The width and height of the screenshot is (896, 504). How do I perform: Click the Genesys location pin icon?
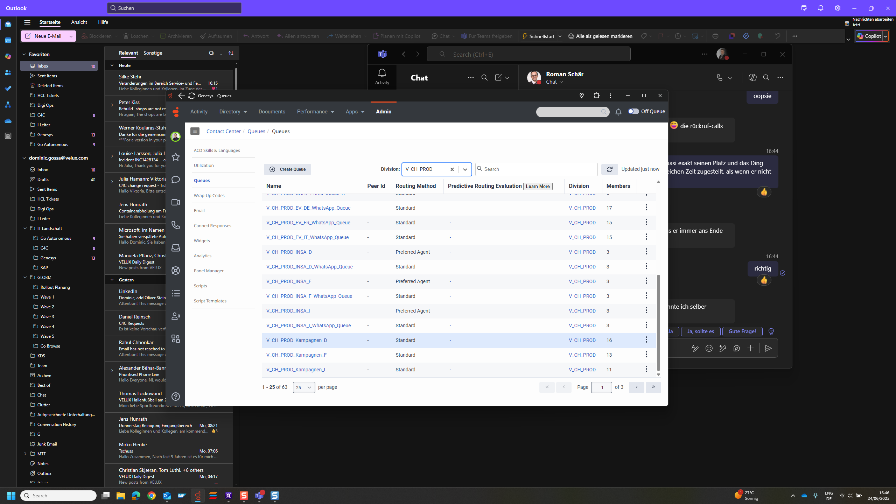click(x=582, y=96)
